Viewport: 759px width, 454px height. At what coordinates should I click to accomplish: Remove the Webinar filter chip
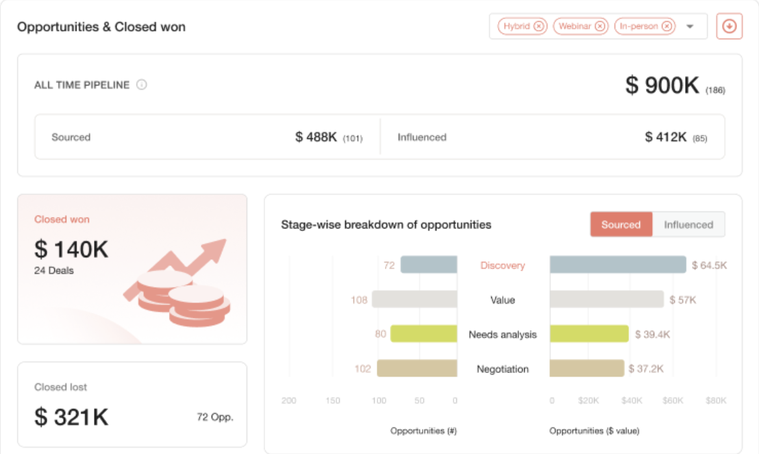[600, 26]
